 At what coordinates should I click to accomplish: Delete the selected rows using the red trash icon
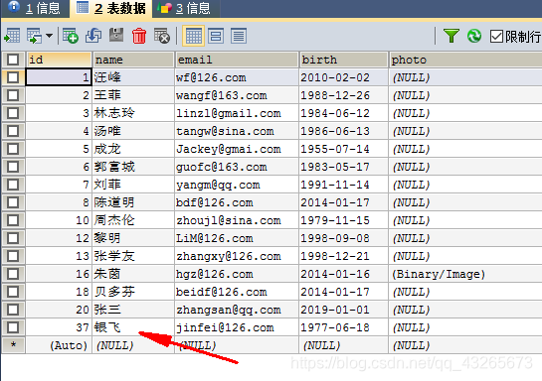point(139,36)
